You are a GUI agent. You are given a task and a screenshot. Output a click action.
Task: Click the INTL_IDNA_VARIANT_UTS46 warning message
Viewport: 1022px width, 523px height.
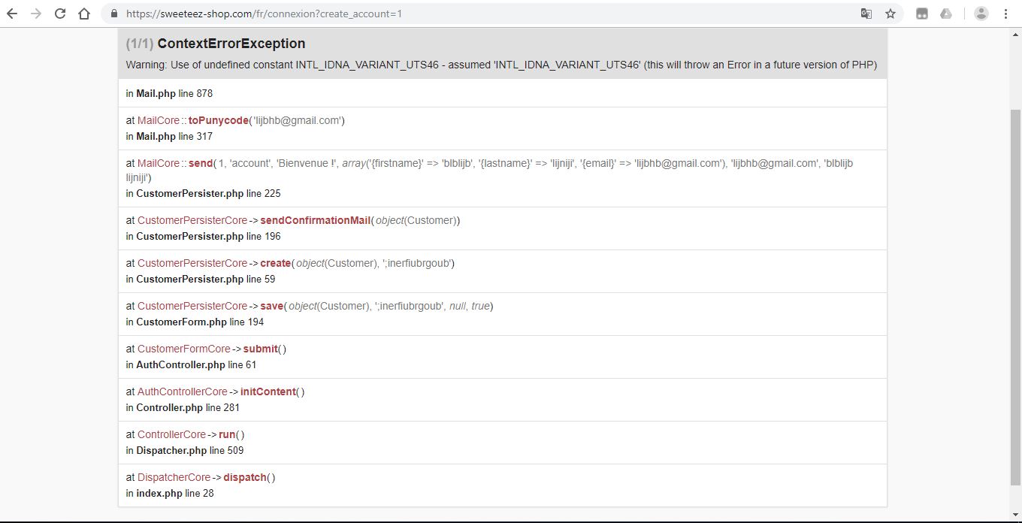(x=501, y=65)
